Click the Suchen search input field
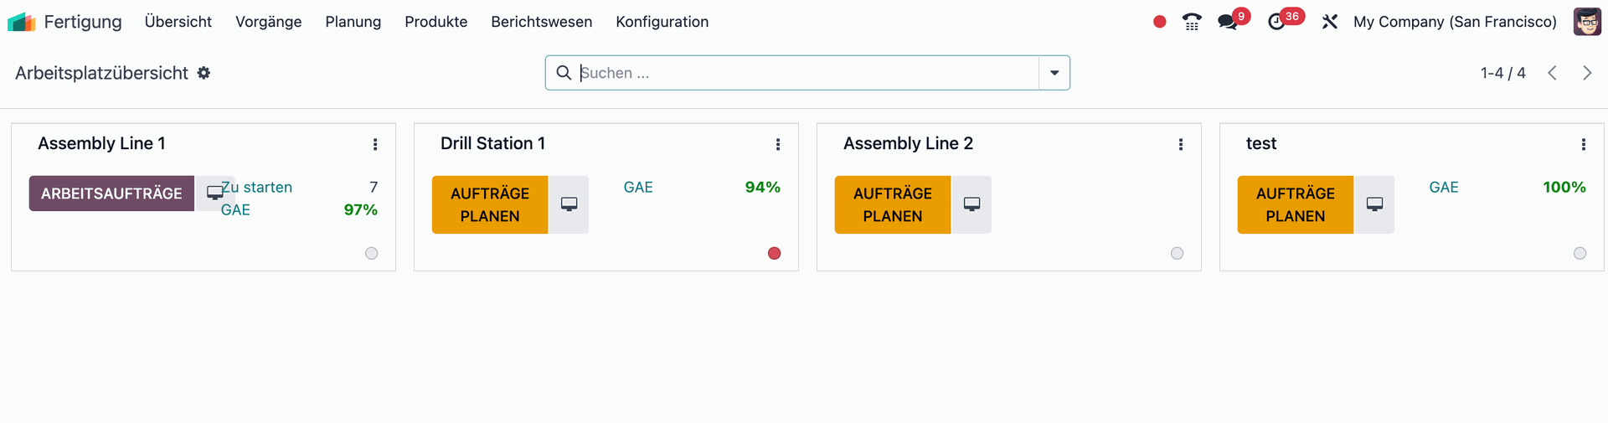The height and width of the screenshot is (423, 1608). click(x=804, y=73)
